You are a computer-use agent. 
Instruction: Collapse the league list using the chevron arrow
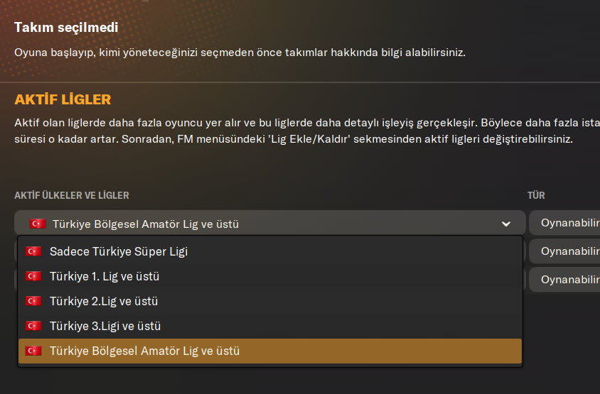click(x=505, y=224)
